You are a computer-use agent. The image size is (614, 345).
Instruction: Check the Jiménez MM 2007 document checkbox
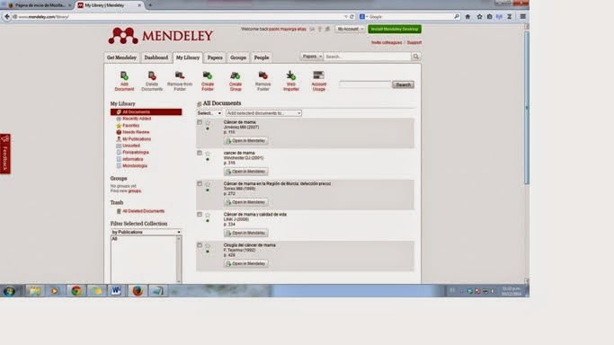click(x=200, y=122)
